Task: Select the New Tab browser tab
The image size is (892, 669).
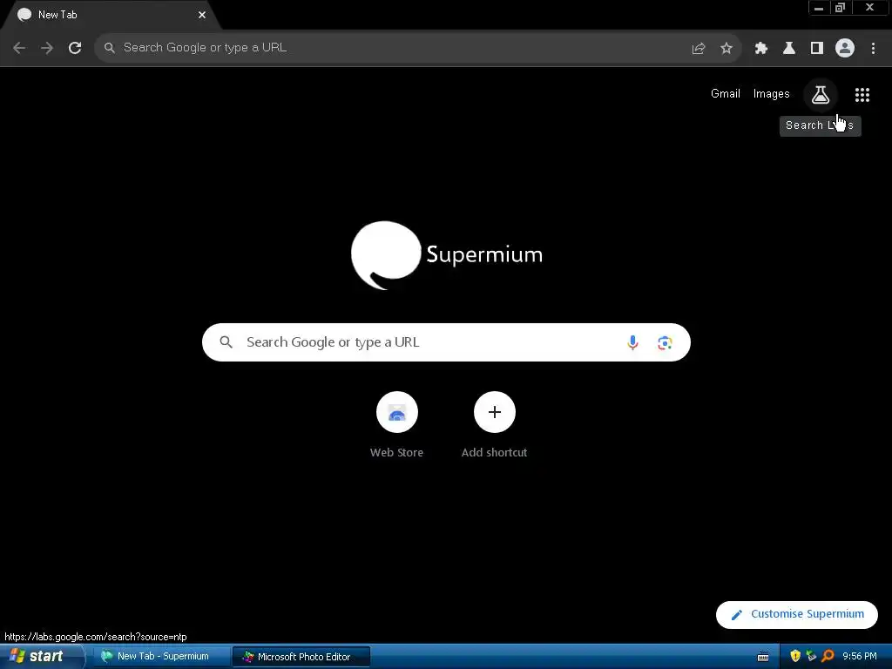Action: point(111,15)
